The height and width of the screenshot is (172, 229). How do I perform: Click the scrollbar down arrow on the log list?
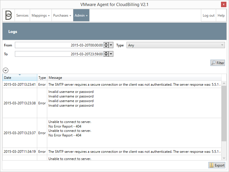pyautogui.click(x=224, y=158)
